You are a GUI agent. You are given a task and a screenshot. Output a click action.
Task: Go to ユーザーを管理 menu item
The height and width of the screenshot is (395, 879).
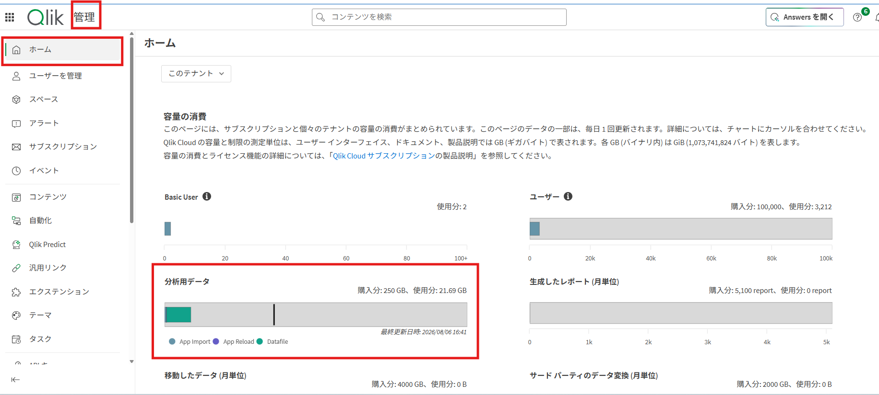[x=62, y=76]
